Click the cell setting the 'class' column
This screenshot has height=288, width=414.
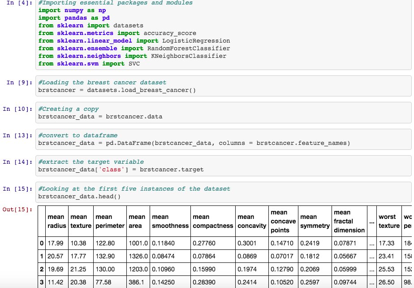224,166
